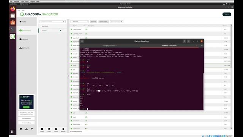Focus the Search Packages field

click(x=117, y=22)
